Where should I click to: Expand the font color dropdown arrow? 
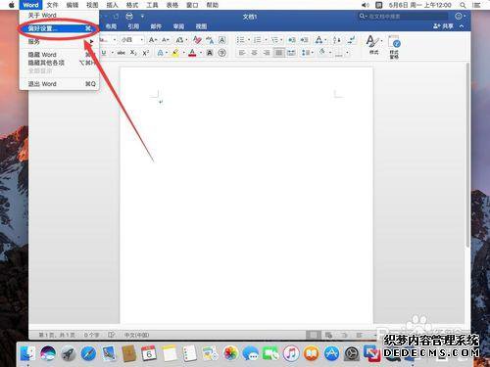201,53
